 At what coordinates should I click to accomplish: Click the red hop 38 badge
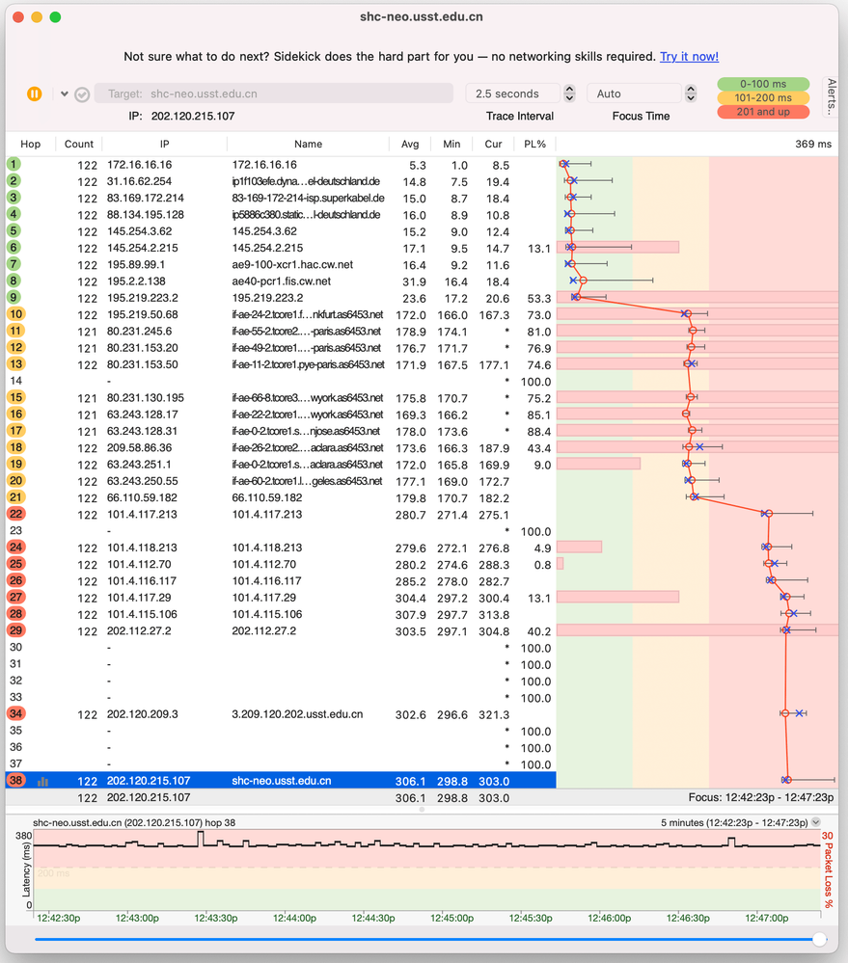(x=15, y=780)
